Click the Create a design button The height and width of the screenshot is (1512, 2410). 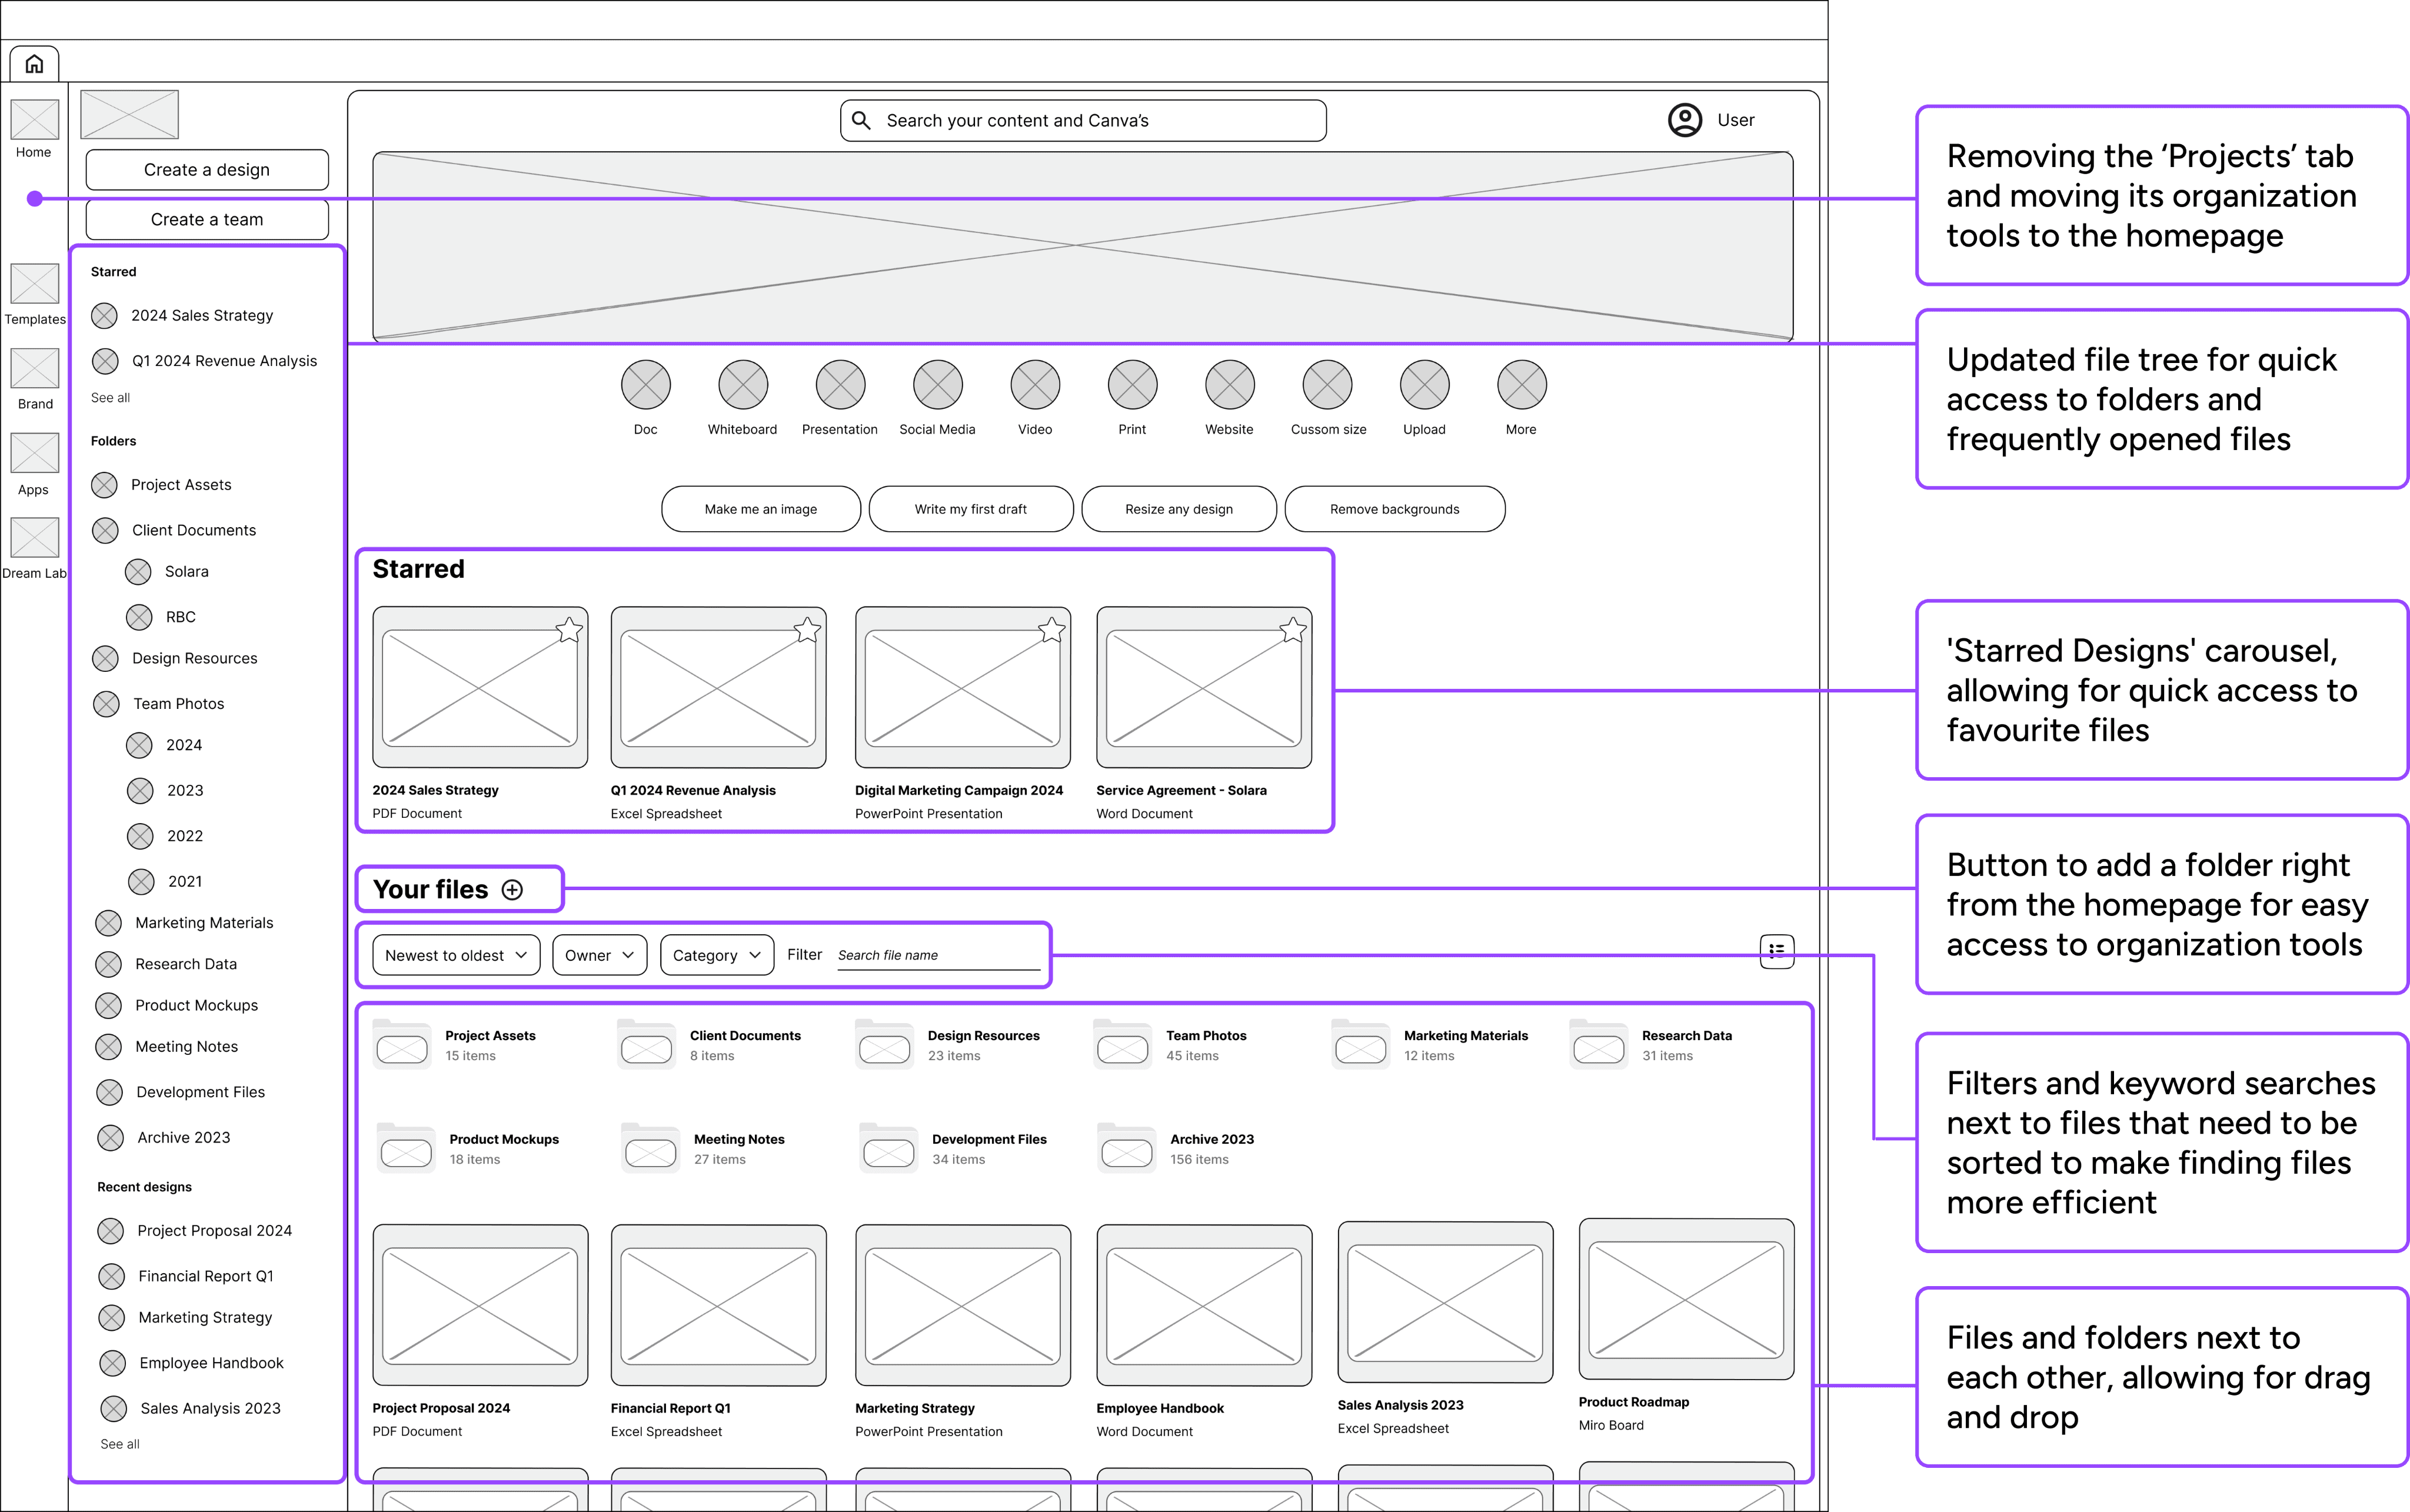207,170
